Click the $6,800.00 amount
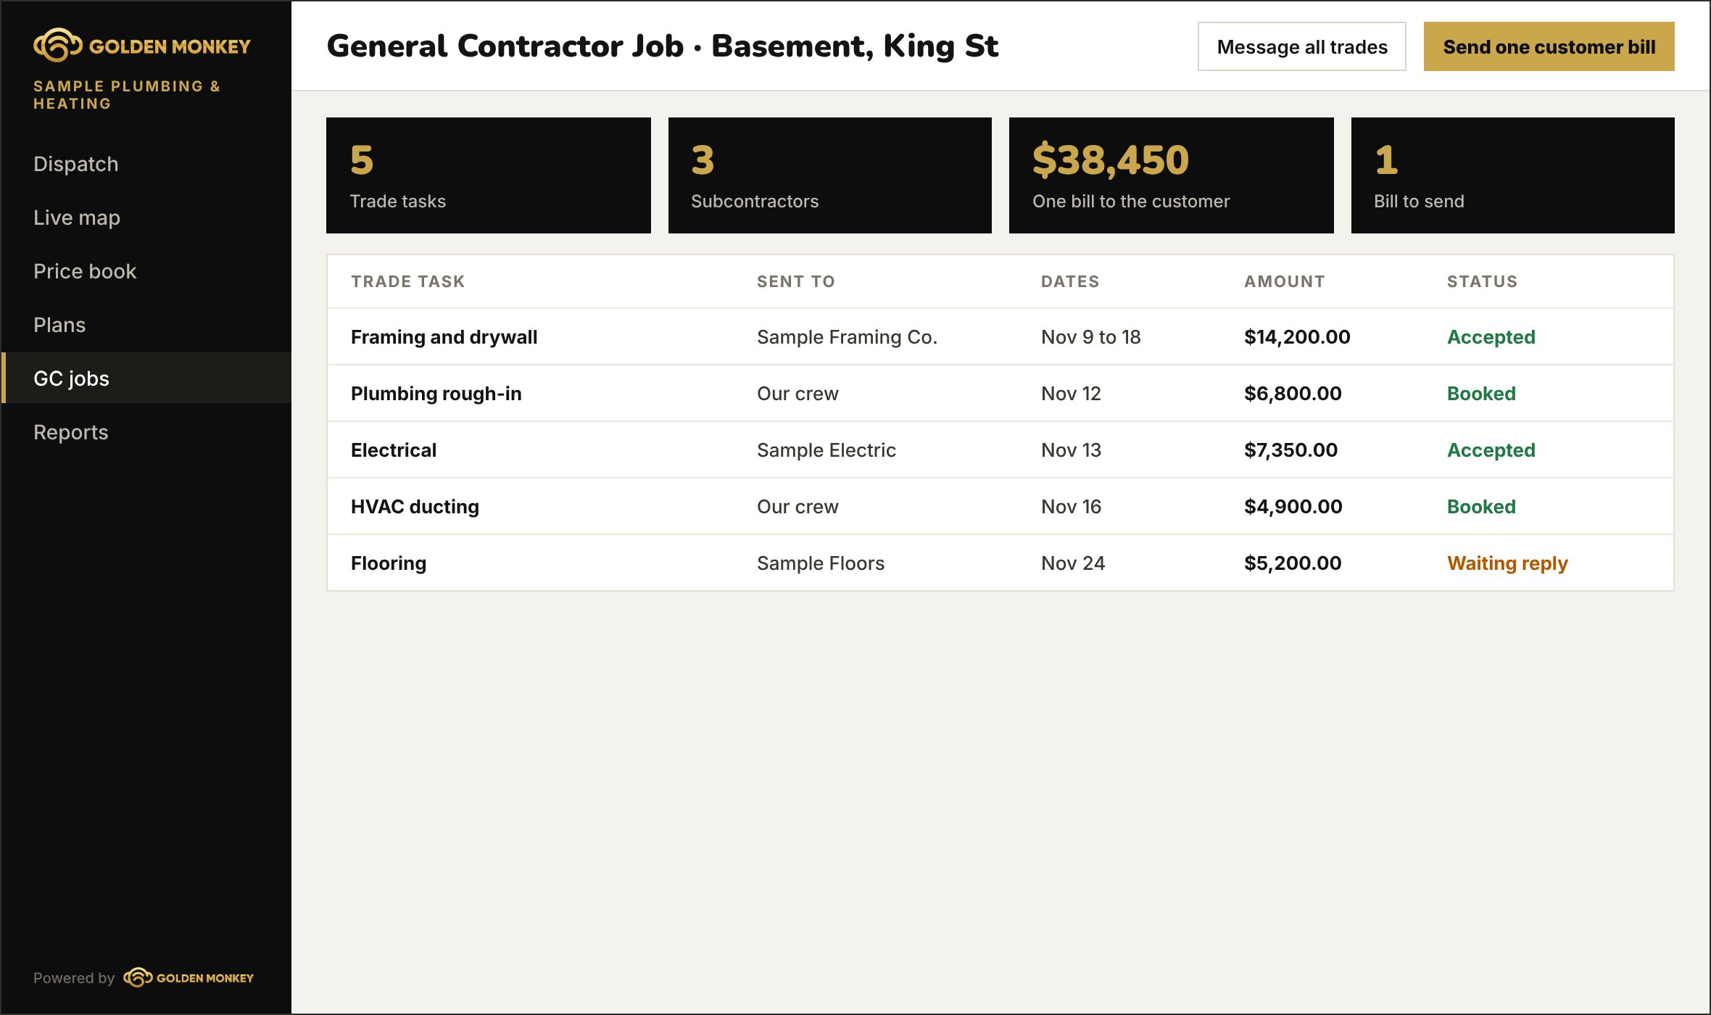The height and width of the screenshot is (1015, 1711). 1293,393
